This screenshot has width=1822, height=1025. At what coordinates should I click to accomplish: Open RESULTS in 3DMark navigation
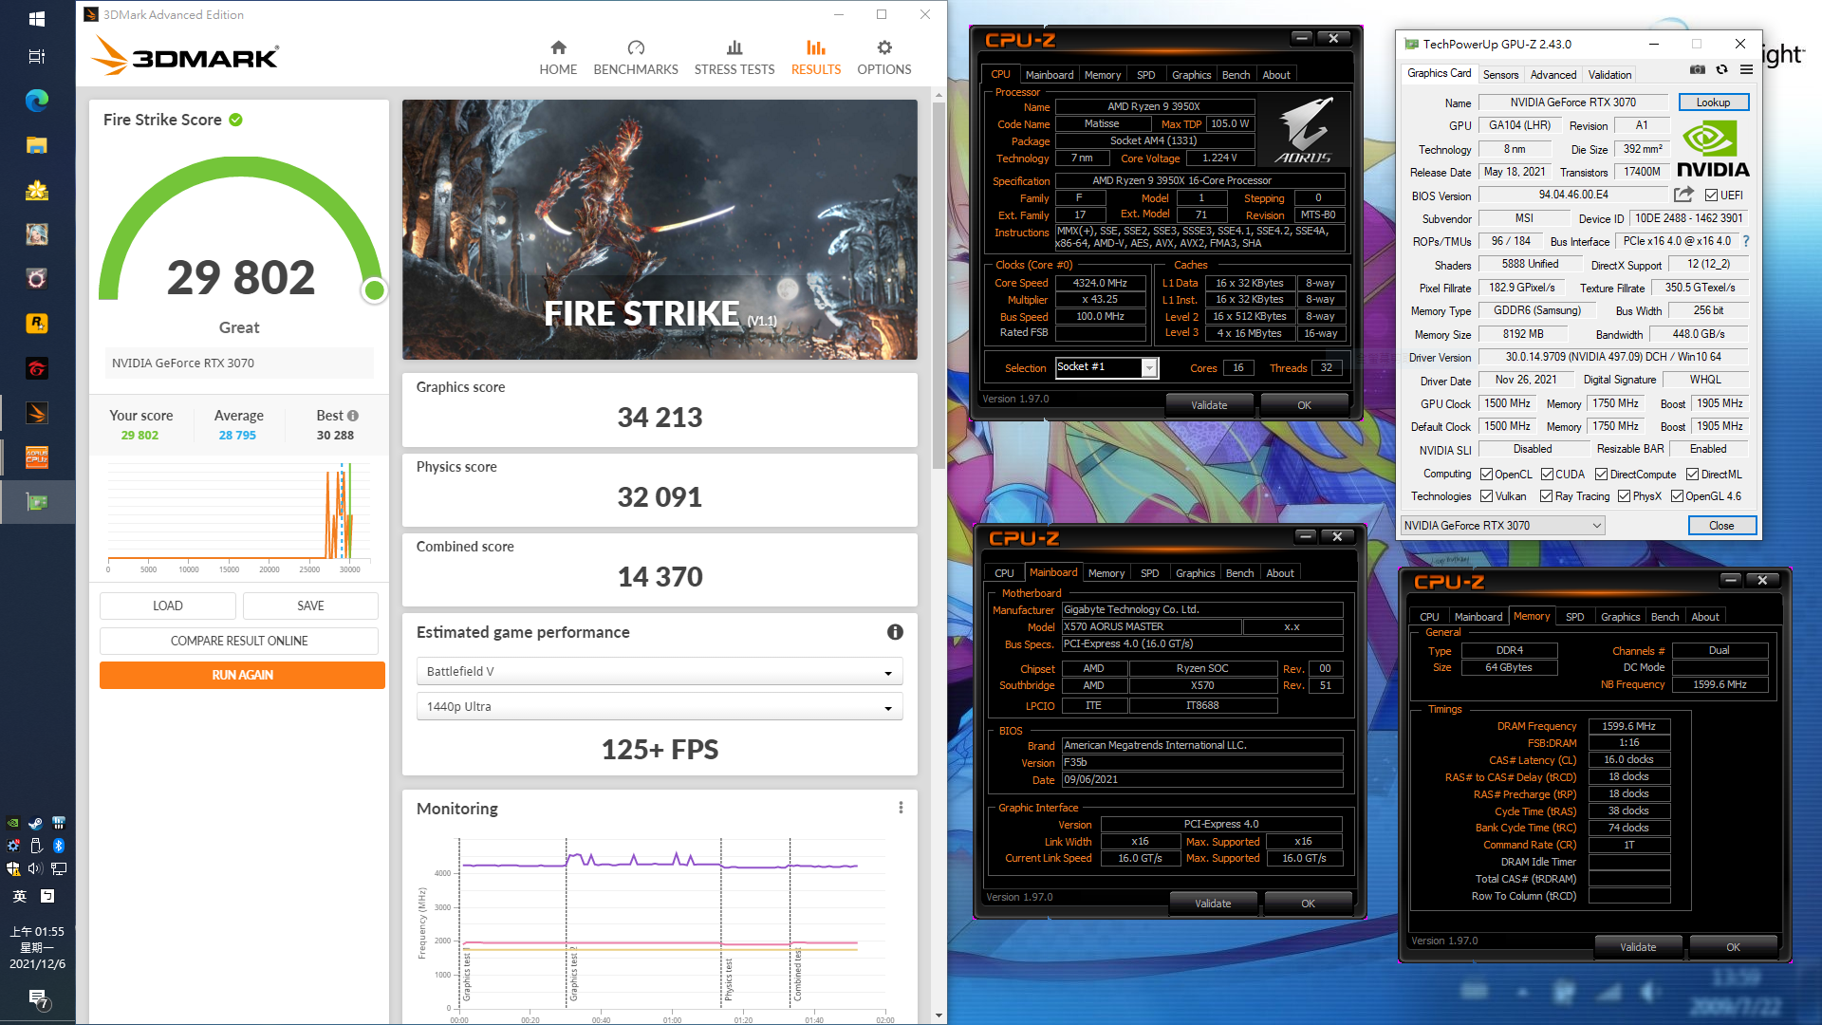816,58
